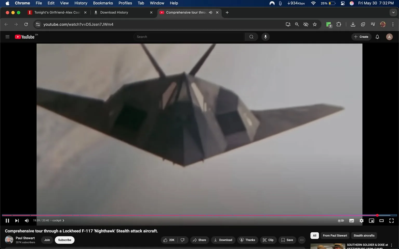Activate the miniplayer
Screen dimensions: 399x249
click(371, 220)
